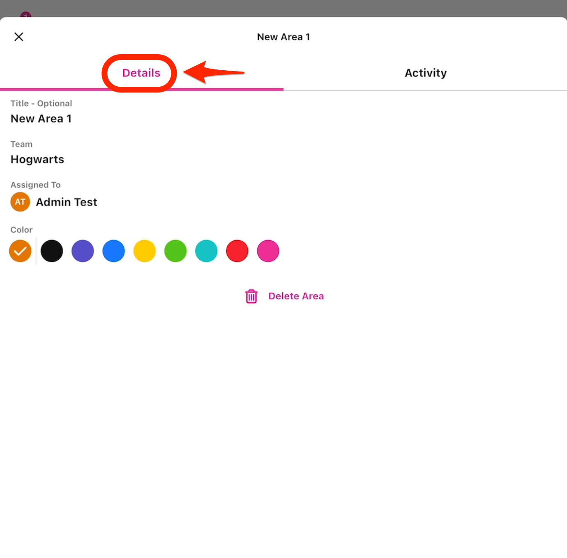Switch to the Details tab
The height and width of the screenshot is (558, 567).
[x=141, y=73]
